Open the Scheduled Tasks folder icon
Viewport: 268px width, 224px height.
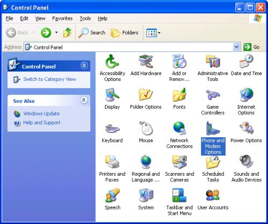[x=213, y=162]
